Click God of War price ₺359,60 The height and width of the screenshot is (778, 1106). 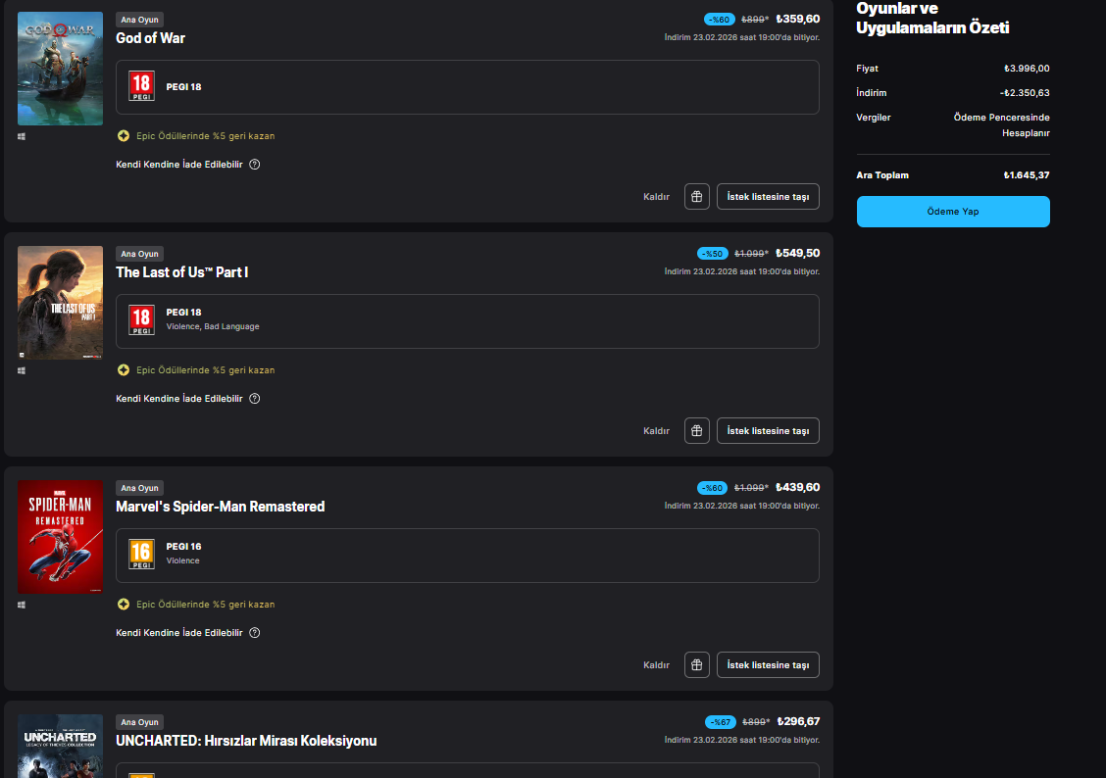click(x=798, y=19)
